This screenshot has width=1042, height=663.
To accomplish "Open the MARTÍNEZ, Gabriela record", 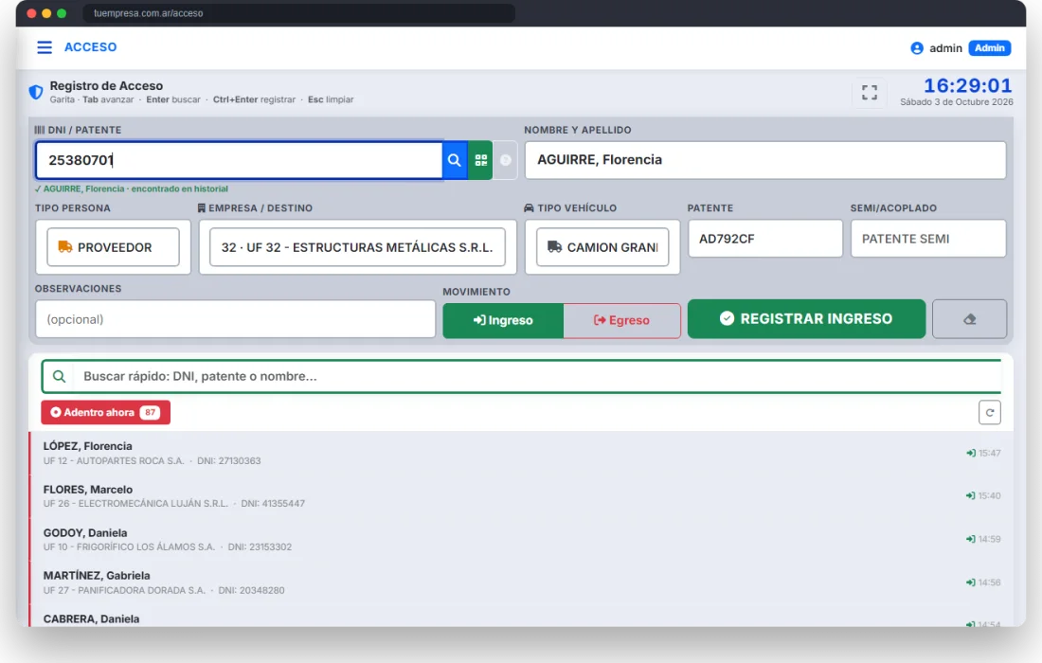I will pyautogui.click(x=521, y=582).
